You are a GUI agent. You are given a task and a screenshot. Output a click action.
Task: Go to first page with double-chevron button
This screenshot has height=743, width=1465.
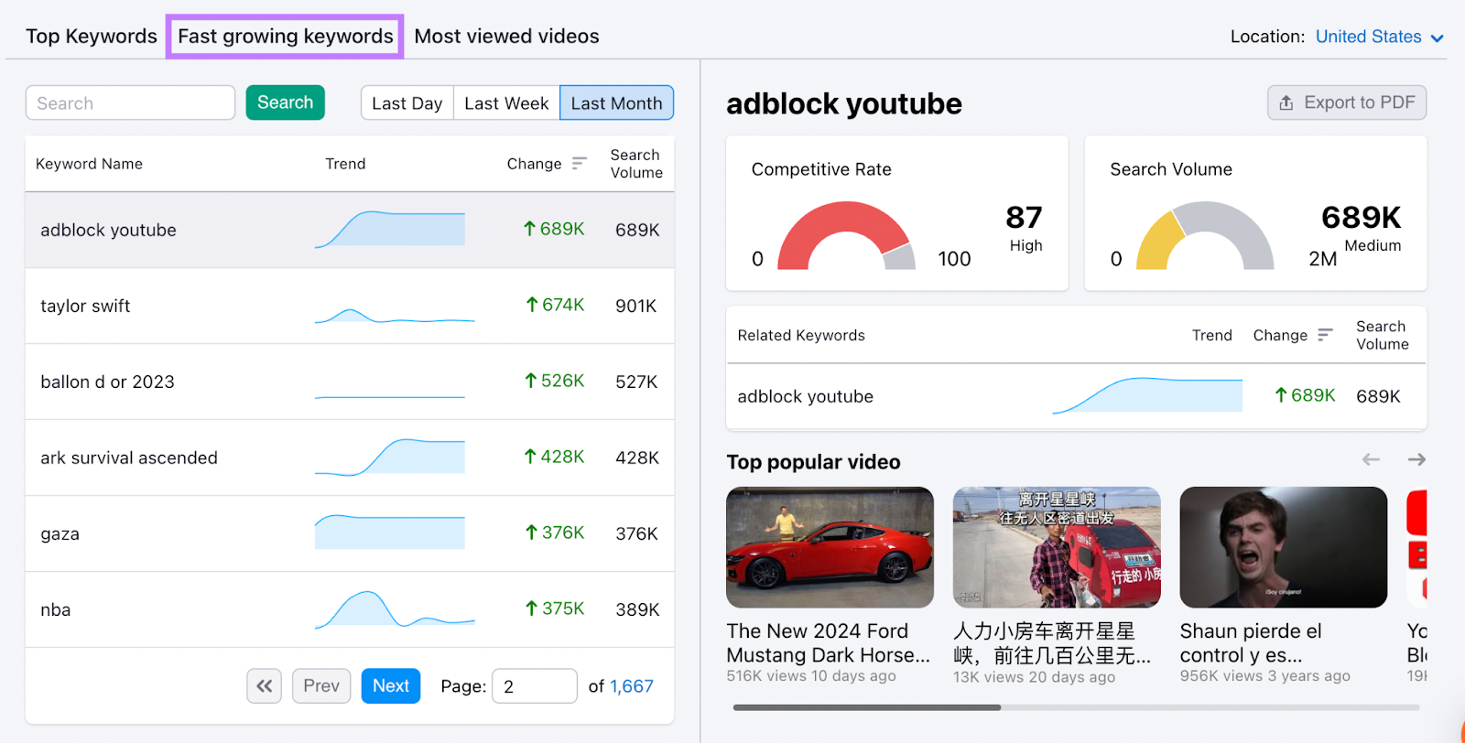coord(264,685)
